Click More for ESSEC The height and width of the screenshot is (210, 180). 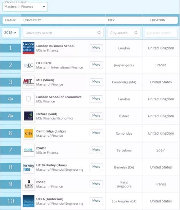tap(96, 184)
